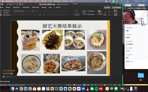The width and height of the screenshot is (148, 92).
Task: Open Design Ideas pane
Action: pos(116,13)
